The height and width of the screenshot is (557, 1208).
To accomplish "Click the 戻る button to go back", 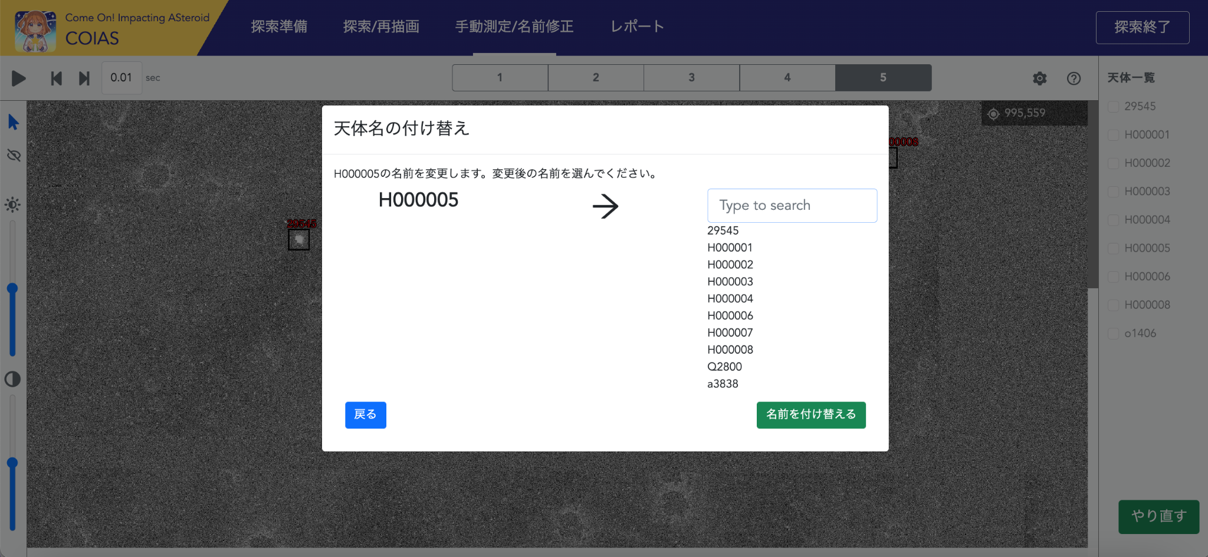I will tap(365, 415).
